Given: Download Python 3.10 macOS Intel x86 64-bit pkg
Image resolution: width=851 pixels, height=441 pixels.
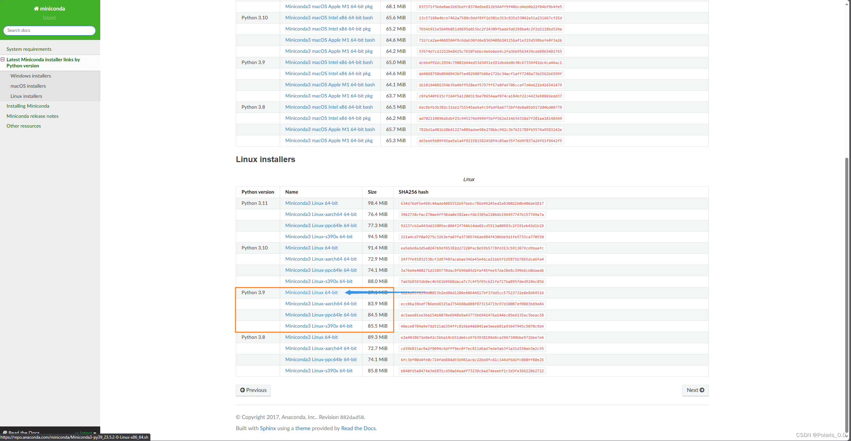Looking at the screenshot, I should point(328,29).
